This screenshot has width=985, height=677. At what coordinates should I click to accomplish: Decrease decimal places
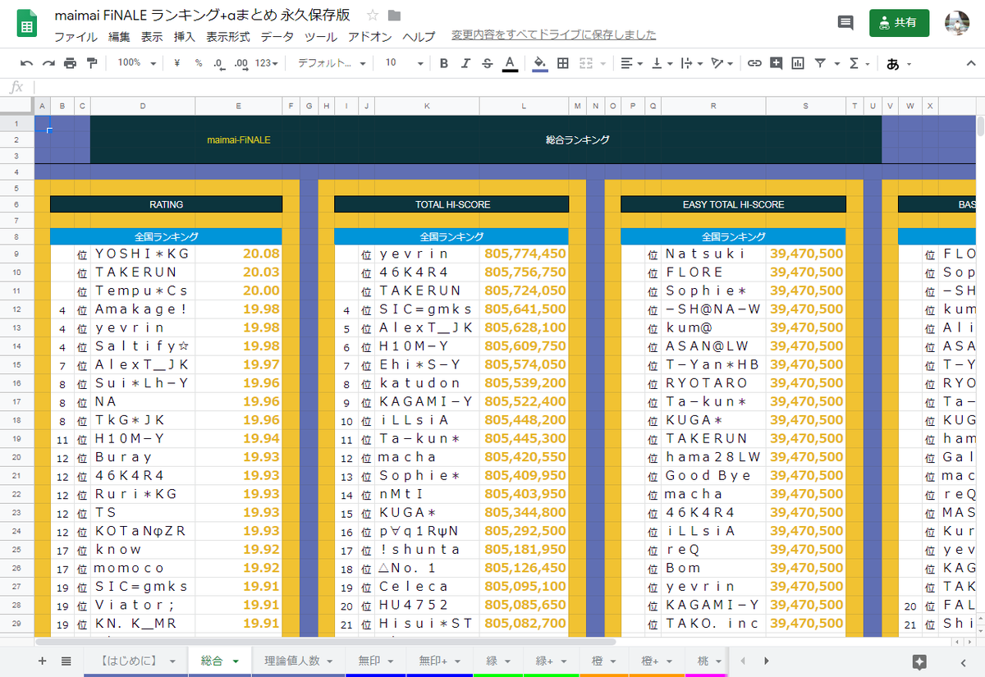pos(219,63)
